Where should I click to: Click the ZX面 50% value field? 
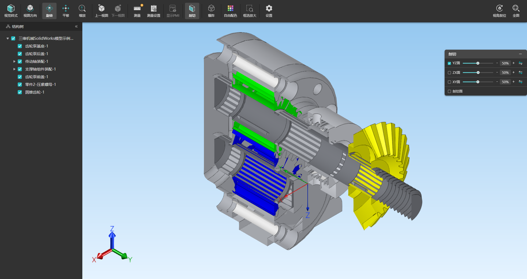pos(505,72)
